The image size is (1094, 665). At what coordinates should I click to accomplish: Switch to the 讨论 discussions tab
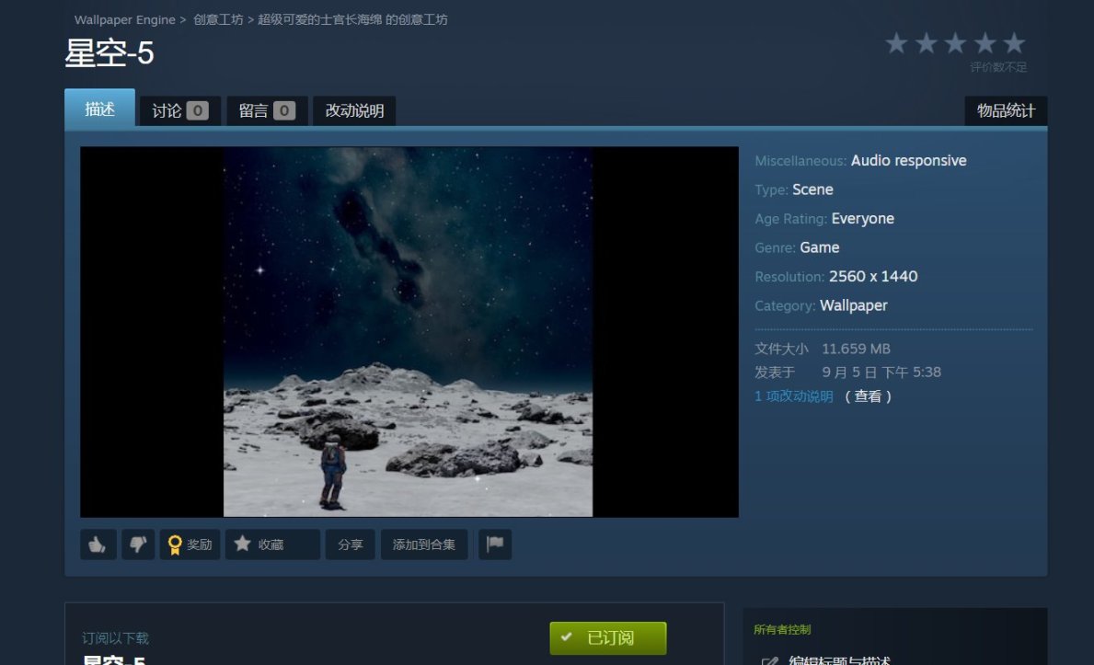coord(180,111)
